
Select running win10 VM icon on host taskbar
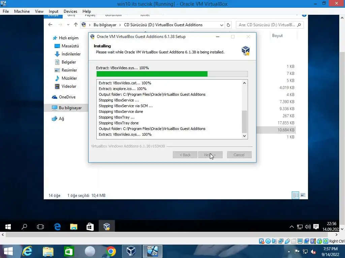coord(153,251)
